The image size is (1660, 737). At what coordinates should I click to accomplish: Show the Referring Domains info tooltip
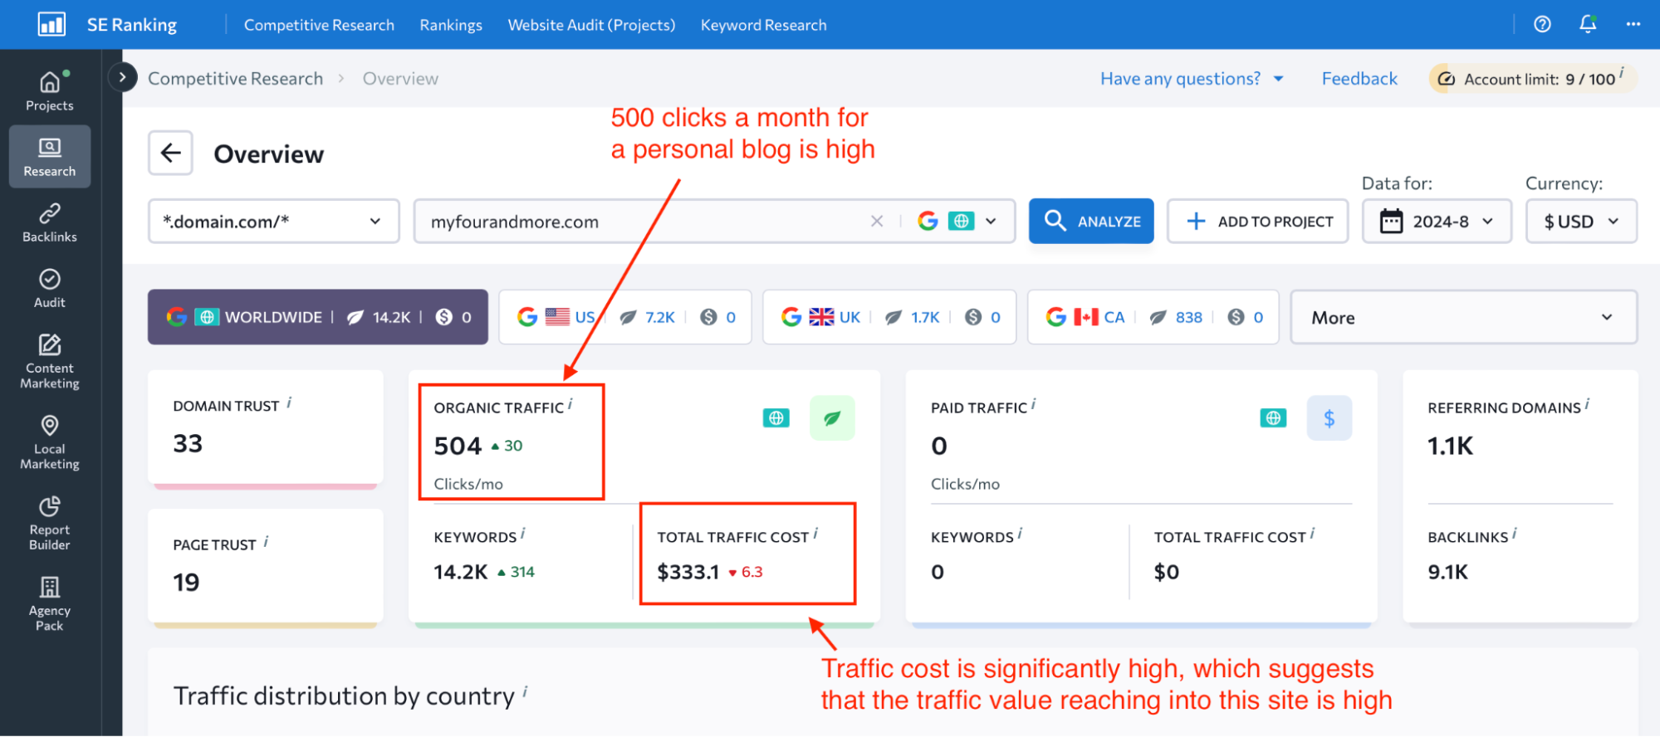(1587, 404)
